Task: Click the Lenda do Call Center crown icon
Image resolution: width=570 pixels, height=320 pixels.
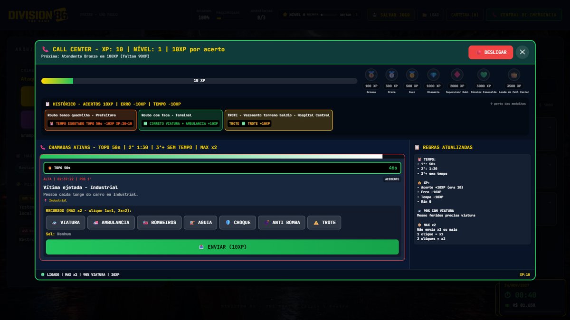Action: 513,75
